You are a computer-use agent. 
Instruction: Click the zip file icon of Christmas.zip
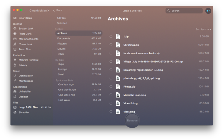118,45
